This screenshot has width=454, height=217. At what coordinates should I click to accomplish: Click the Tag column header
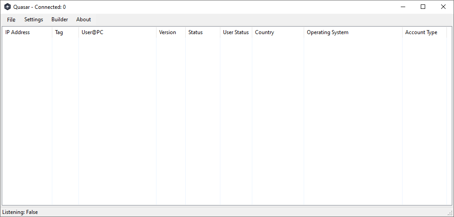[x=59, y=32]
